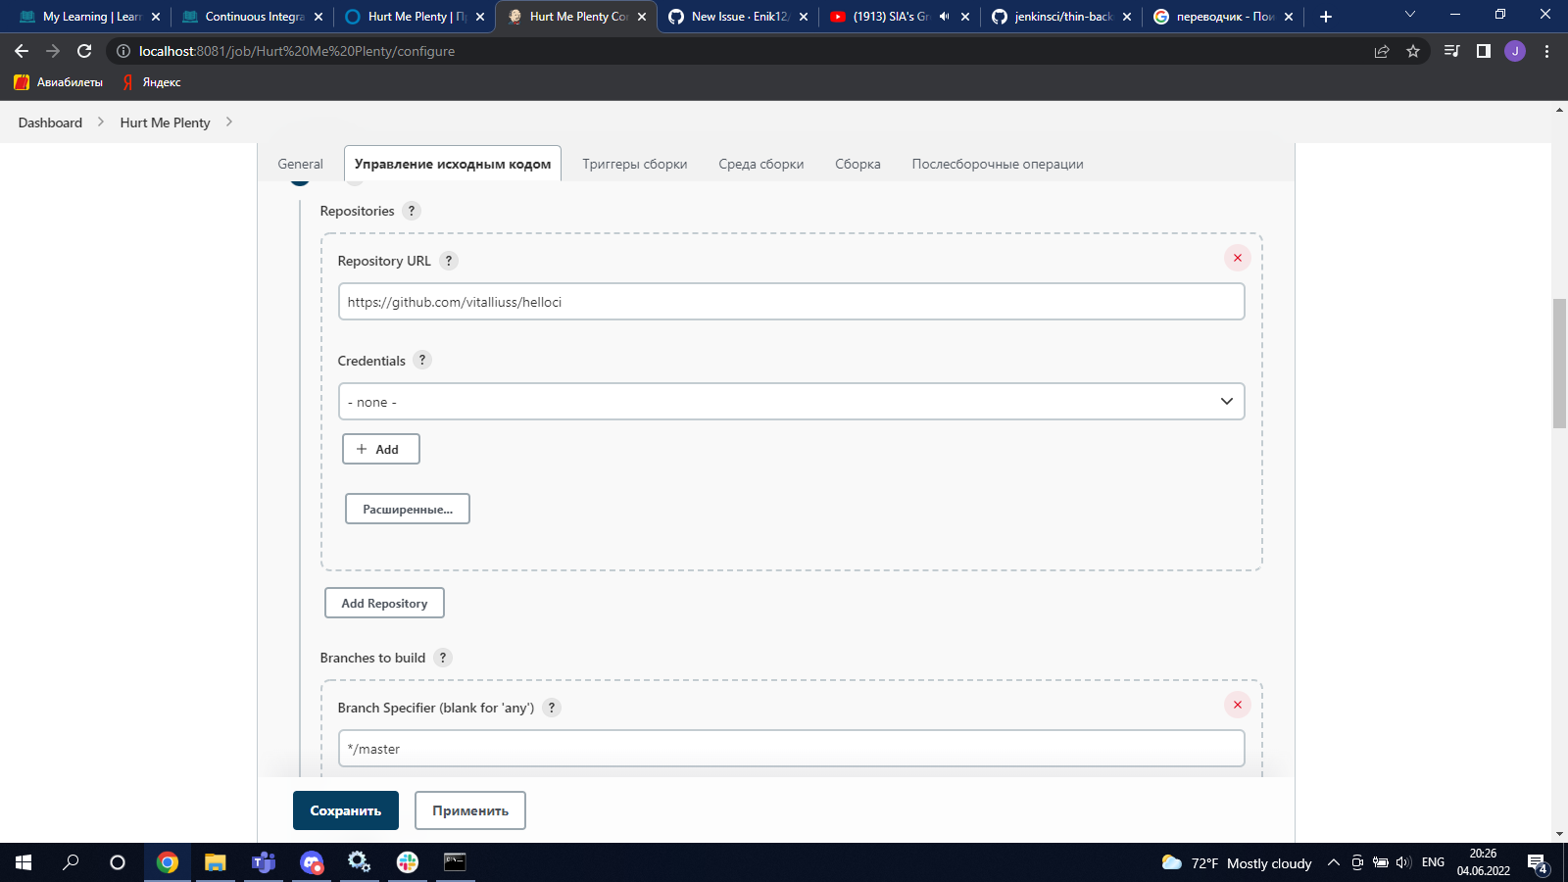Image resolution: width=1568 pixels, height=882 pixels.
Task: Open File Explorer from taskbar
Action: pos(216,862)
